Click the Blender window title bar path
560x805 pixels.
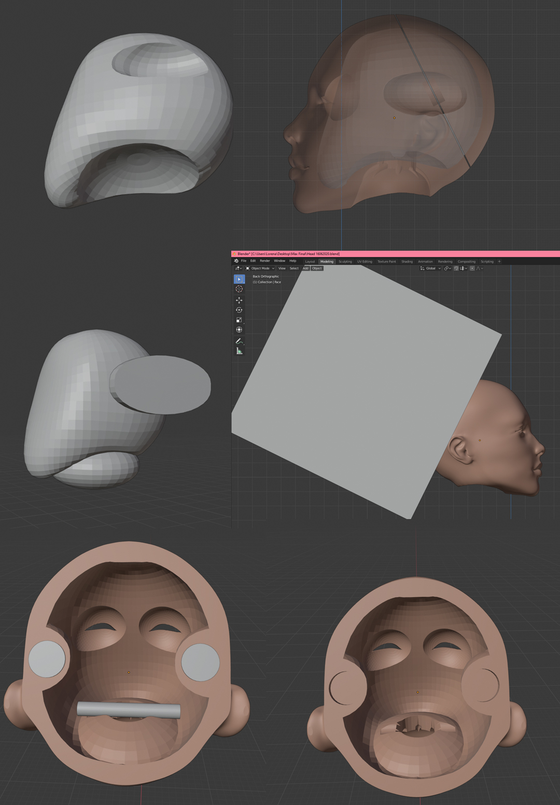(x=288, y=254)
